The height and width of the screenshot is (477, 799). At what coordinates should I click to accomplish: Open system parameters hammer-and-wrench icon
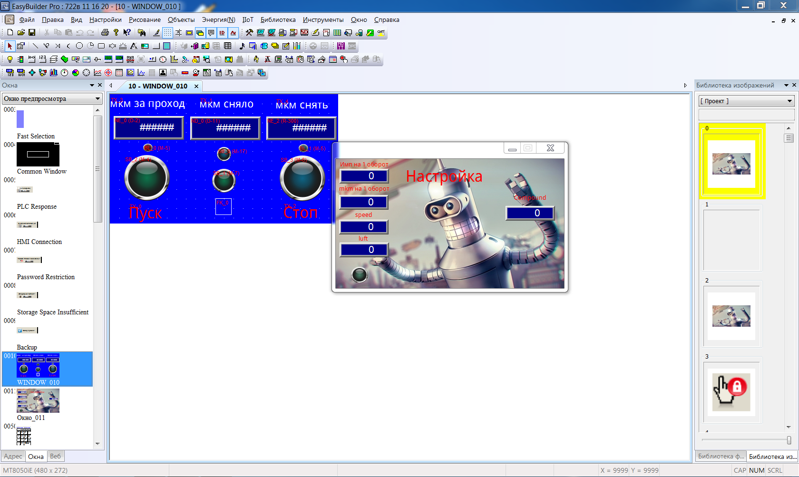[249, 32]
